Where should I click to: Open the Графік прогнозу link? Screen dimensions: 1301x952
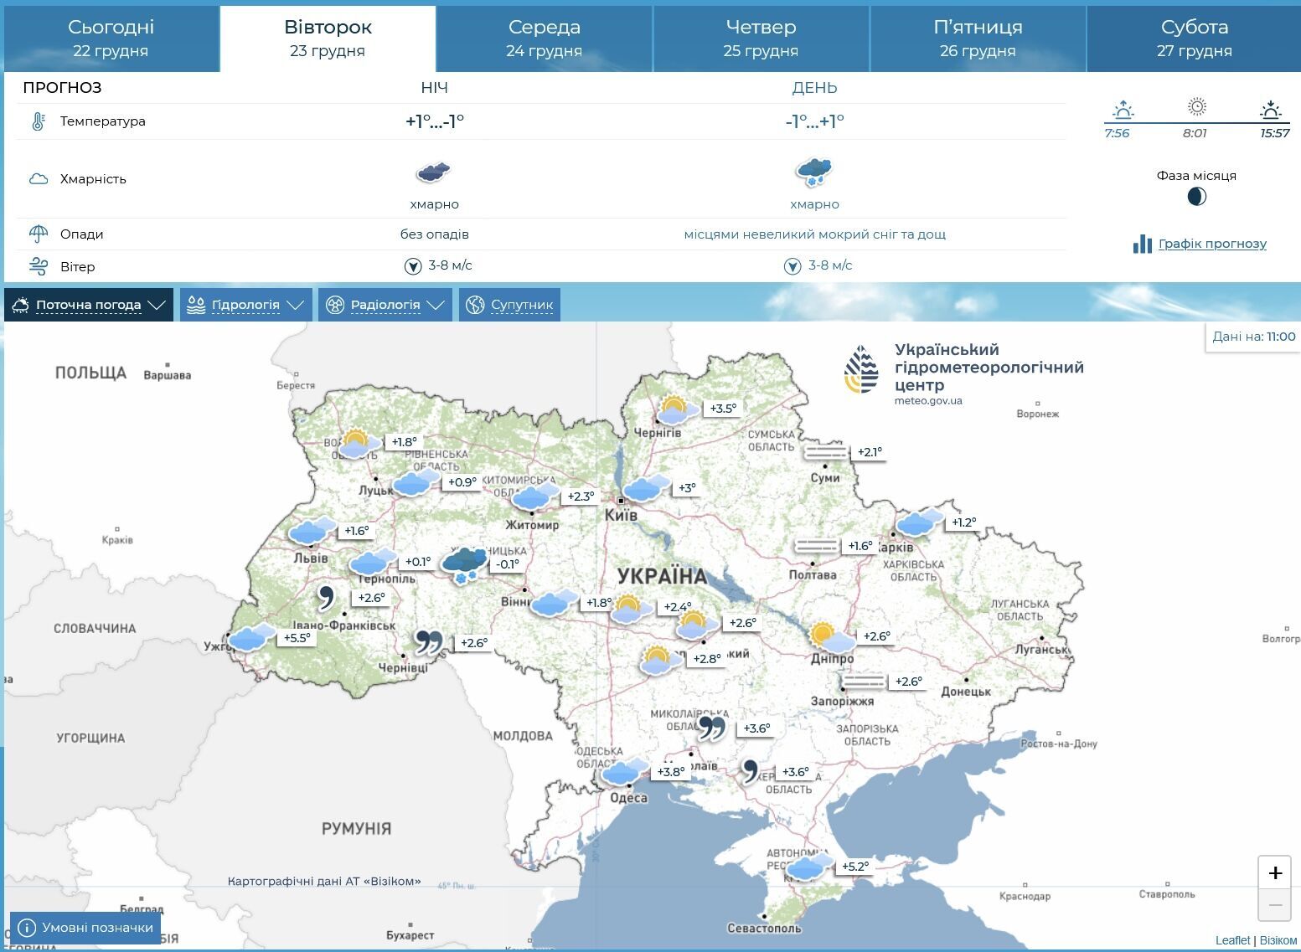point(1211,244)
